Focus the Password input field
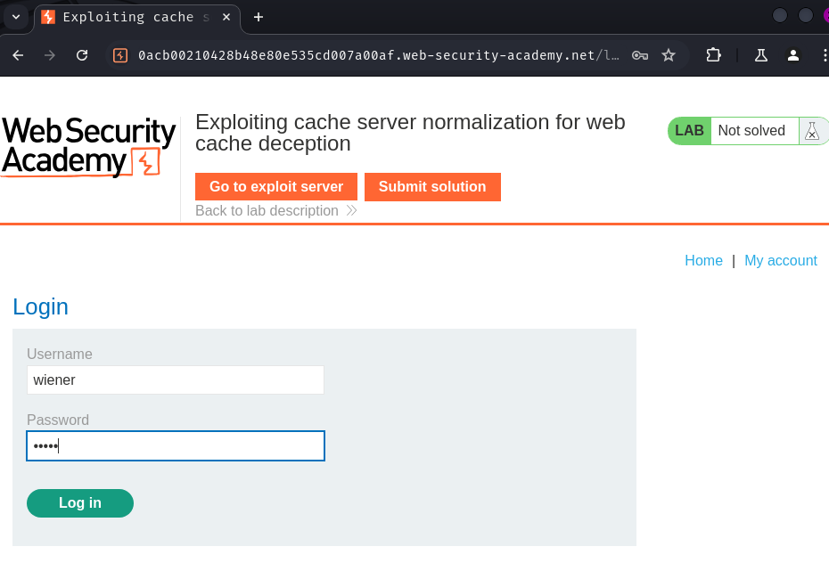This screenshot has height=563, width=829. coord(176,445)
